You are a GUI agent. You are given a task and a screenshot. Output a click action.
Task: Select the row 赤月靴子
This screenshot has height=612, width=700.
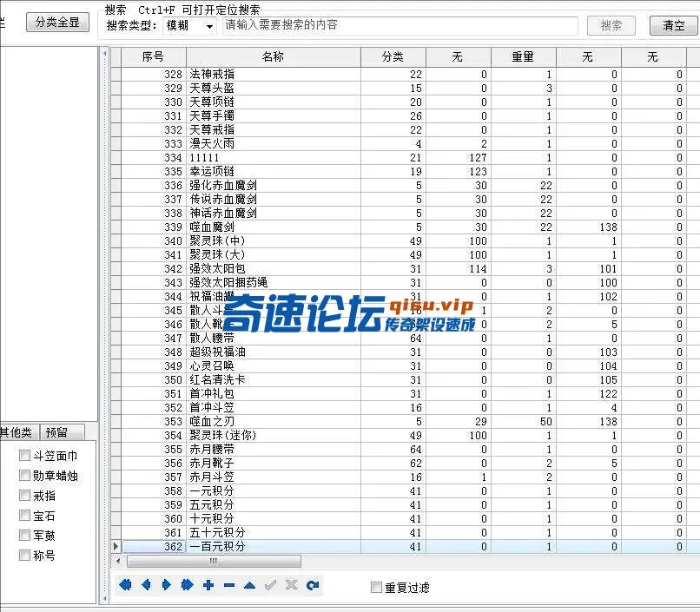pyautogui.click(x=404, y=463)
